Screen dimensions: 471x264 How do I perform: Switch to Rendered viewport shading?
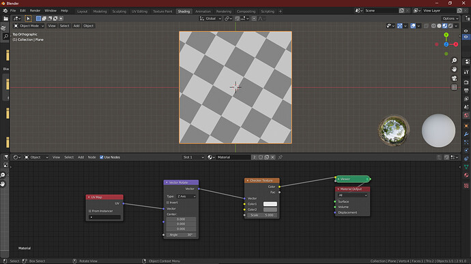(451, 26)
